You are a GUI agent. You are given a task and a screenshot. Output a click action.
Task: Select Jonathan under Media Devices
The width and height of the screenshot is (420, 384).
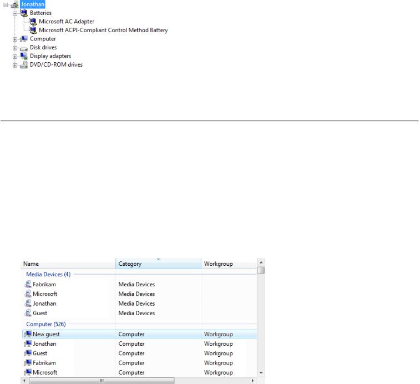(x=44, y=304)
